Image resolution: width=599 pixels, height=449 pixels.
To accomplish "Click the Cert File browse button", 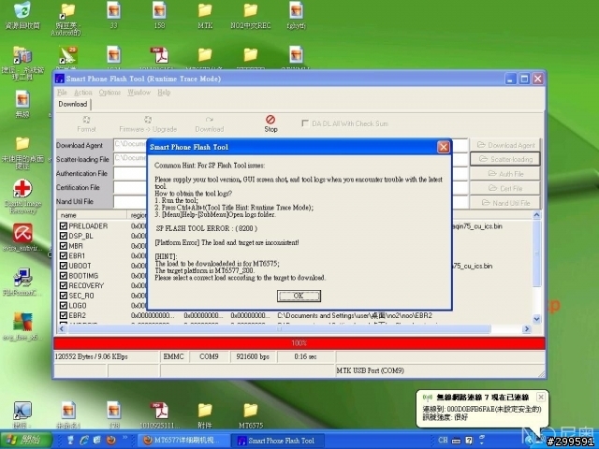I will [x=504, y=188].
